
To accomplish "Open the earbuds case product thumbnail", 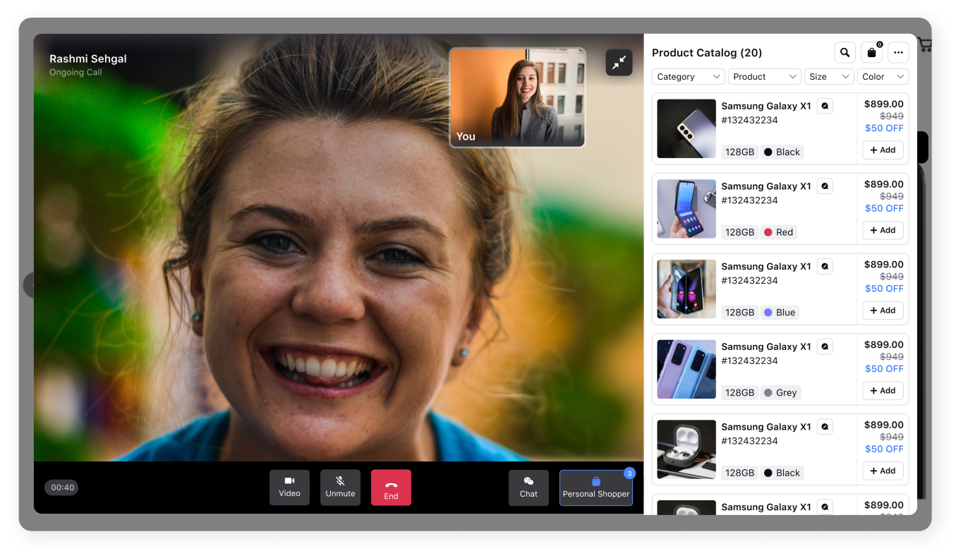I will 686,450.
